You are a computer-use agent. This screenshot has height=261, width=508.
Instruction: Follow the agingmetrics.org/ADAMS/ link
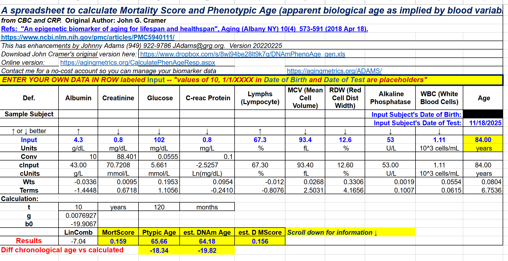click(x=334, y=71)
